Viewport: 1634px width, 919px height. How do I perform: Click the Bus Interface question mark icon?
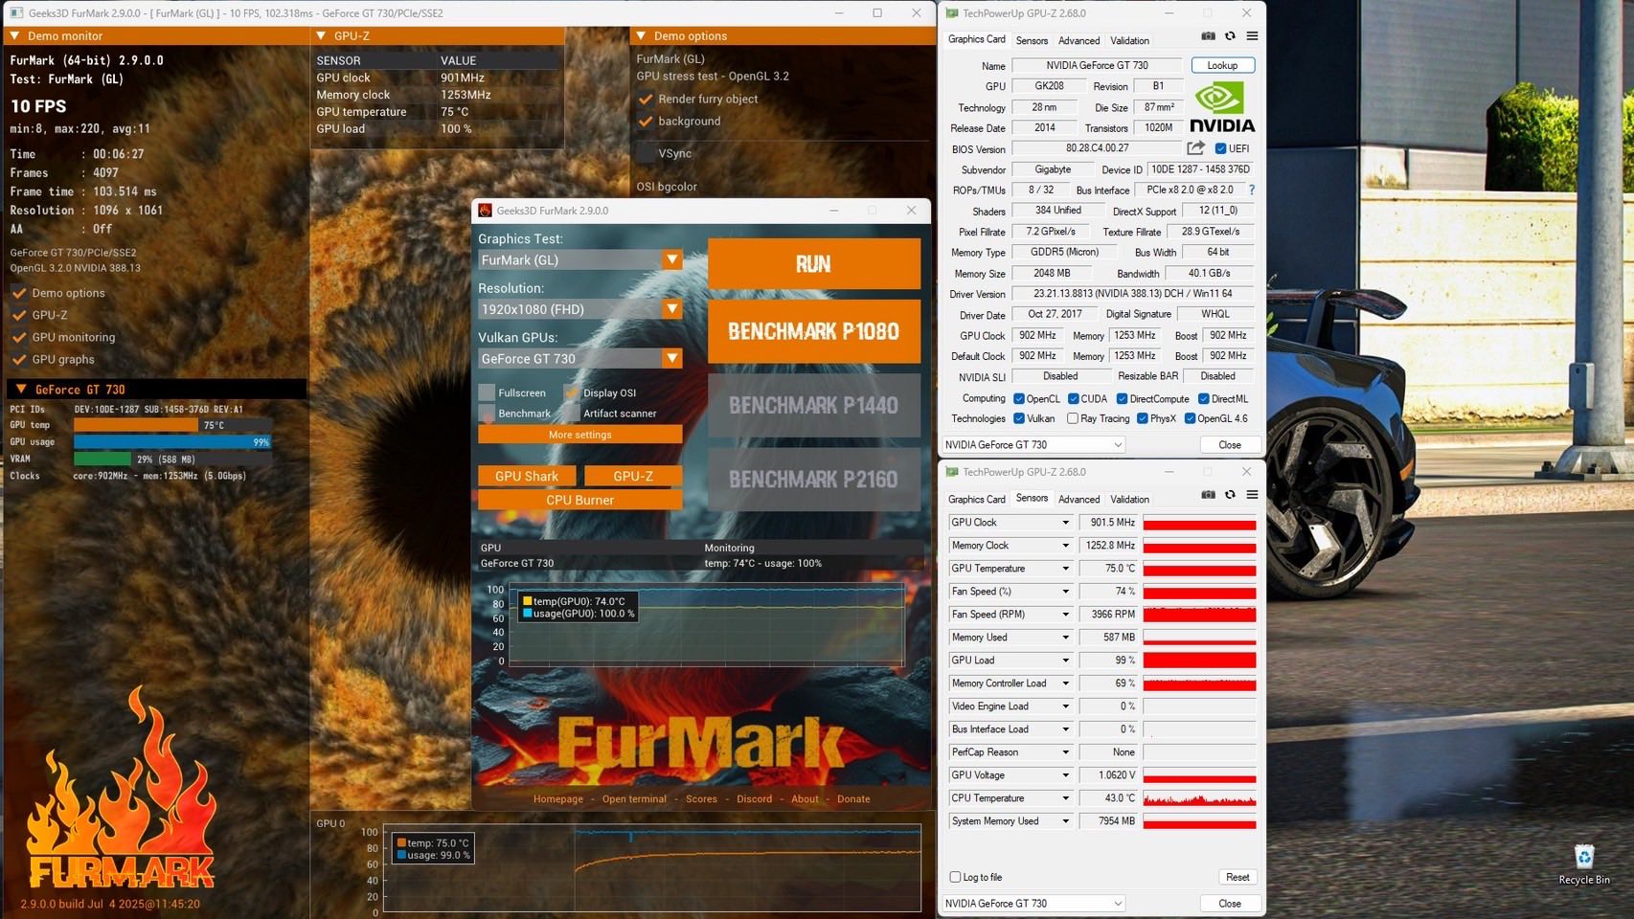tap(1251, 190)
